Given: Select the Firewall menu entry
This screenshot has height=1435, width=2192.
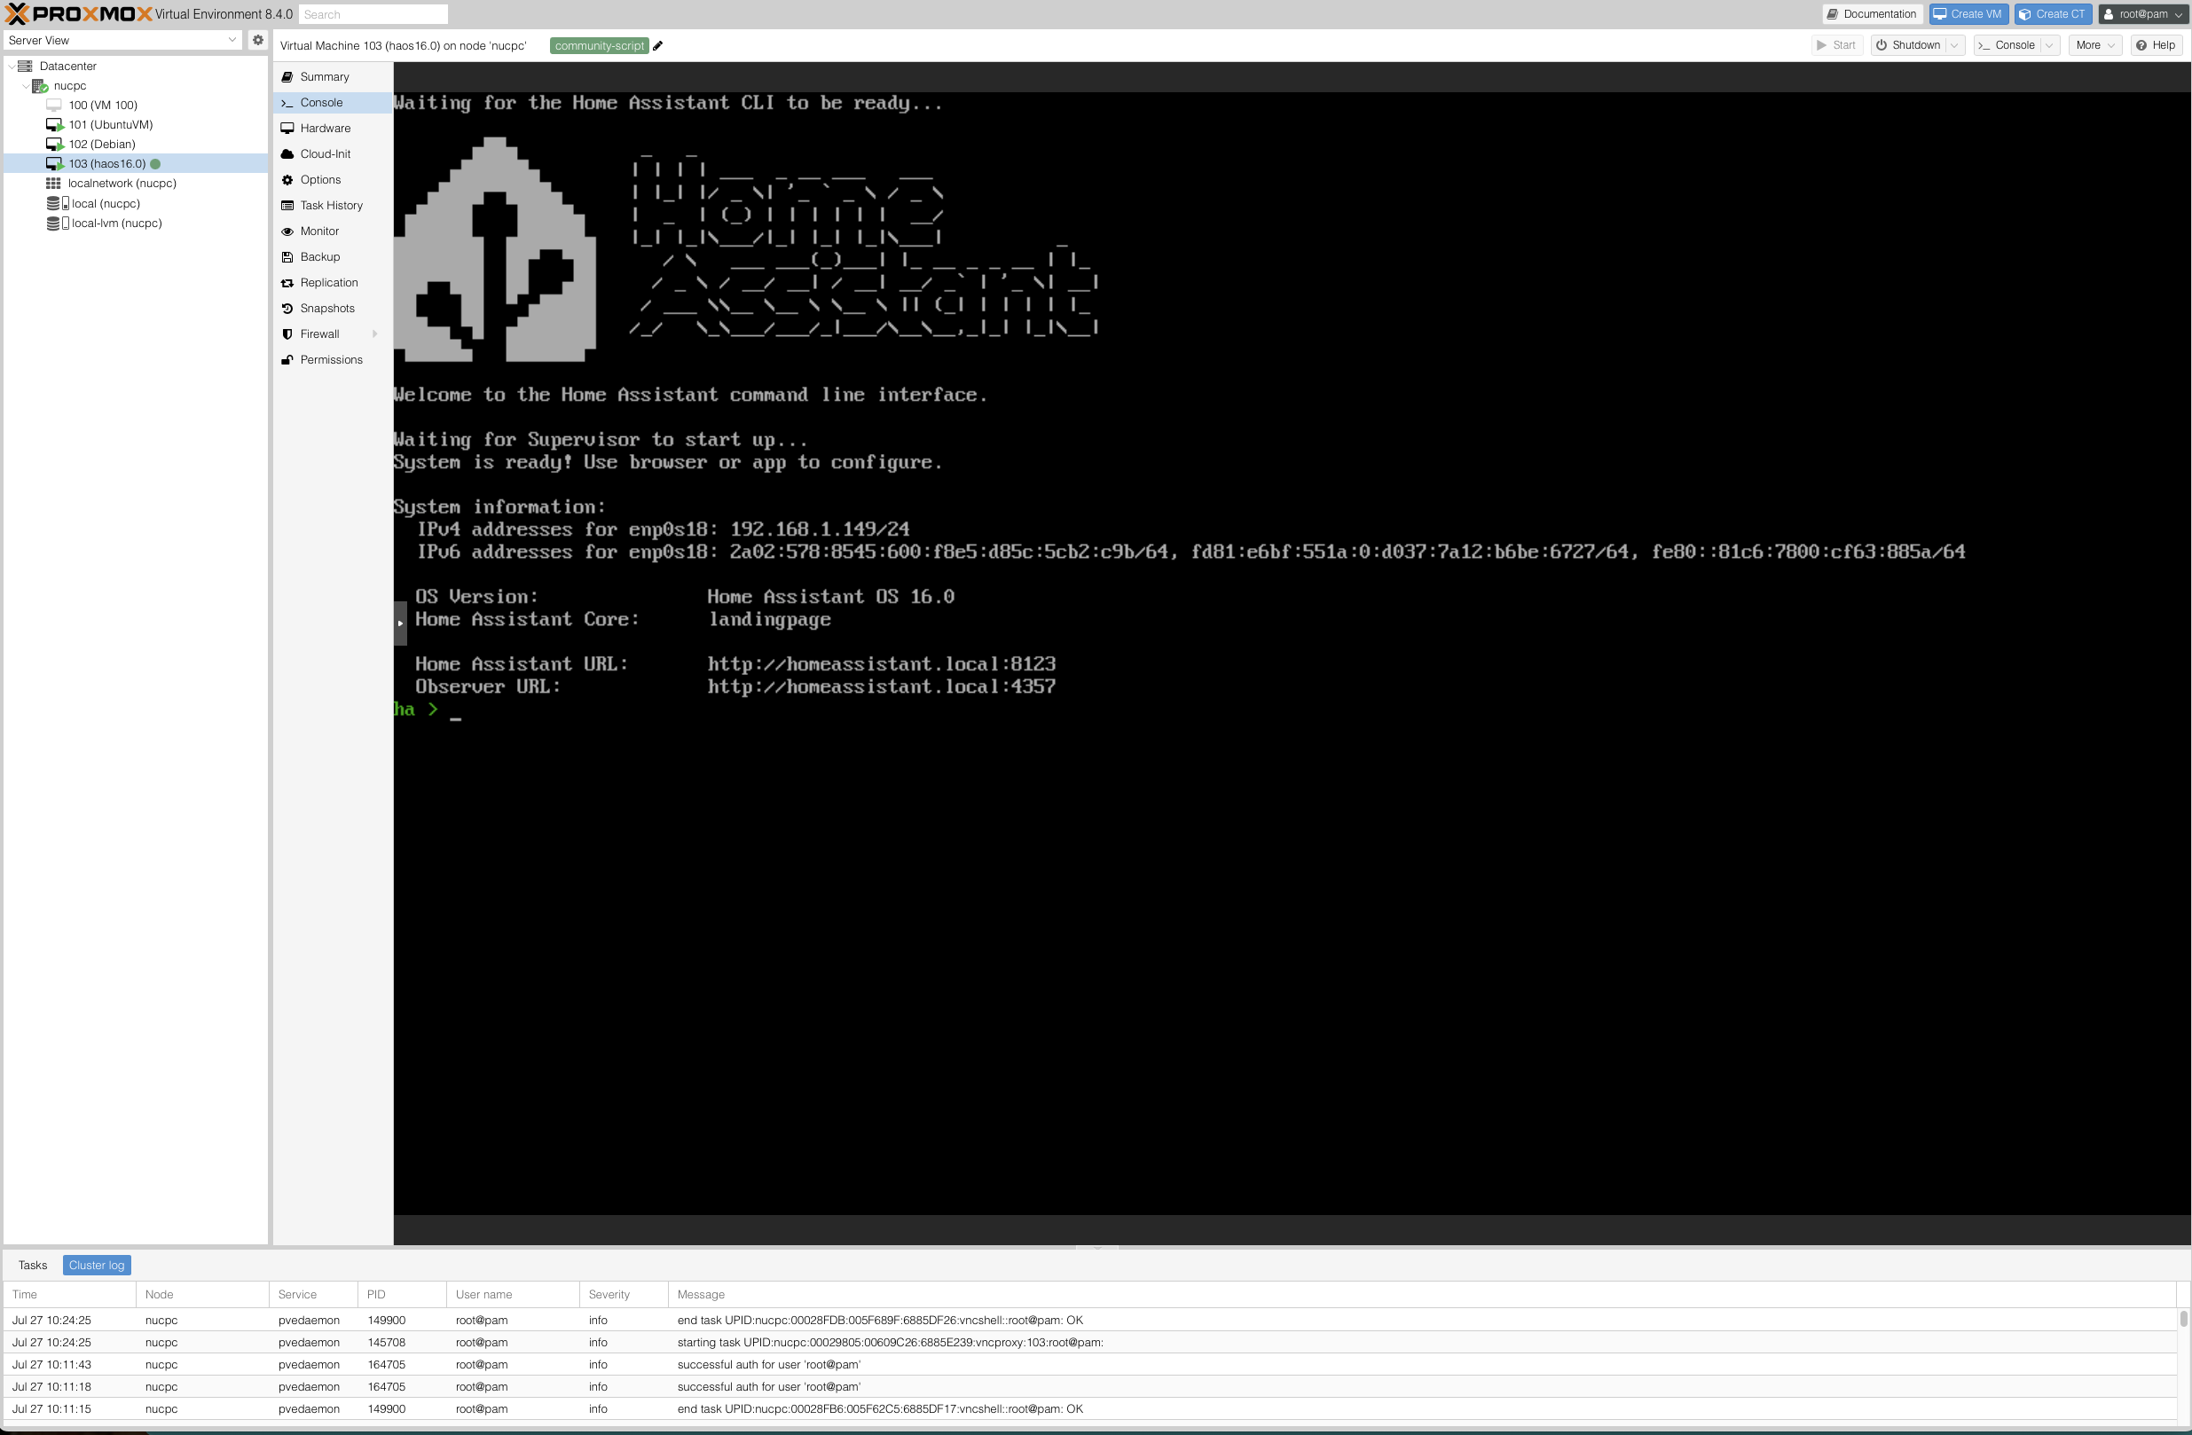Looking at the screenshot, I should (x=319, y=334).
